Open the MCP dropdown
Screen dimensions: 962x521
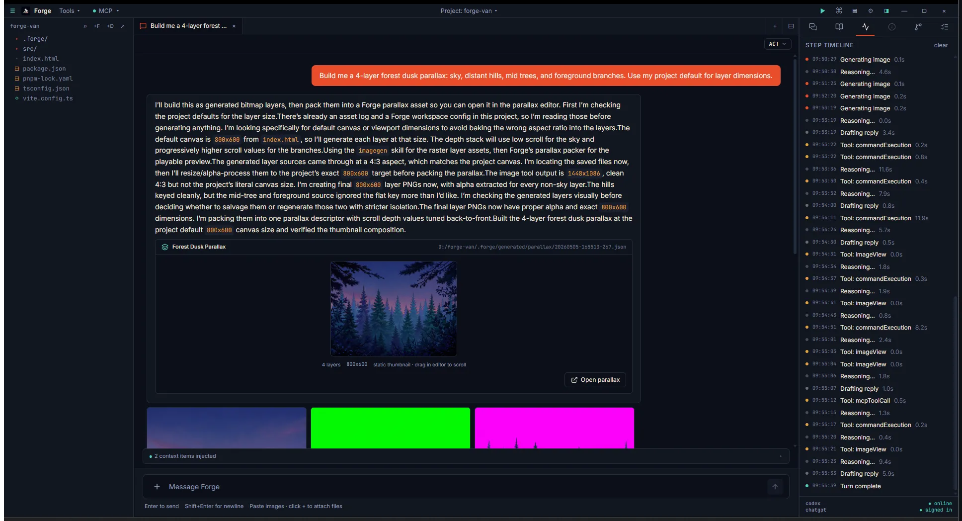106,10
